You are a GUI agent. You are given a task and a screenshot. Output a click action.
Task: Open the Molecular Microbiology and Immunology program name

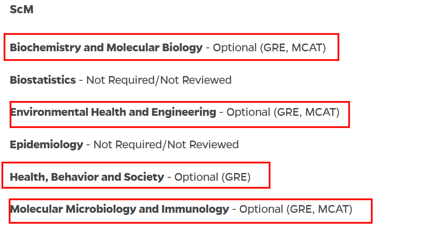click(x=120, y=209)
